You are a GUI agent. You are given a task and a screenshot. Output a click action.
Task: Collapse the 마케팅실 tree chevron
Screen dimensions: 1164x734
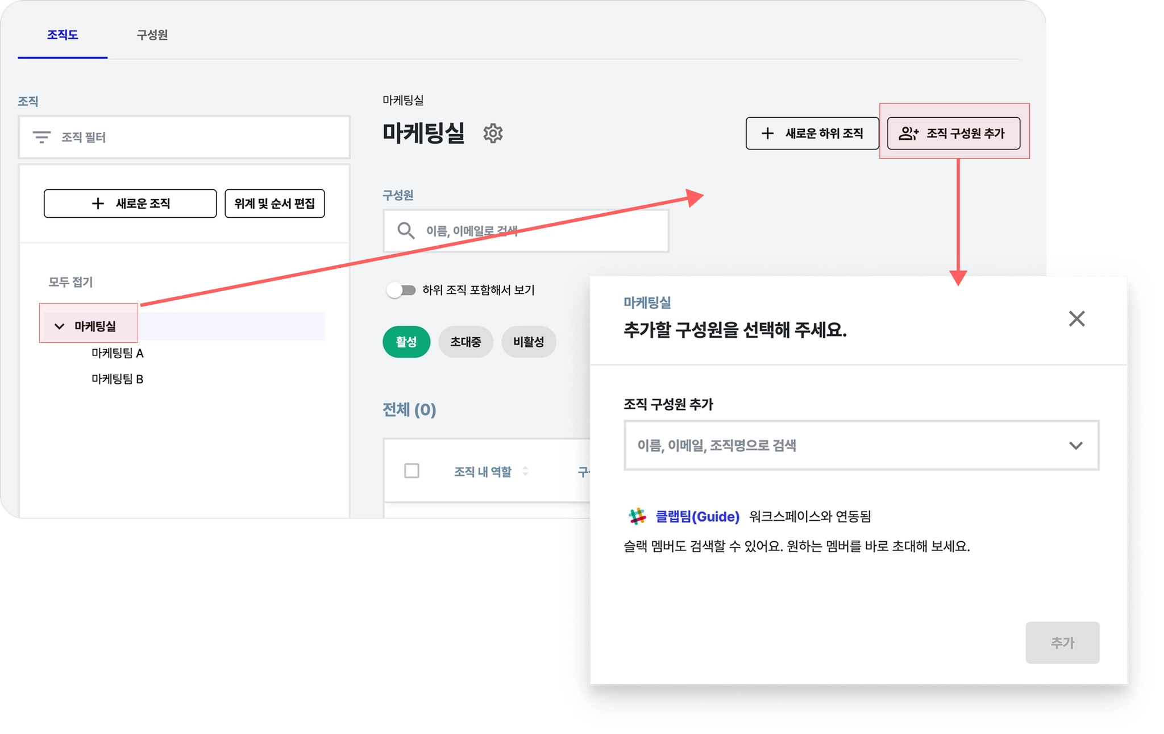(x=59, y=326)
